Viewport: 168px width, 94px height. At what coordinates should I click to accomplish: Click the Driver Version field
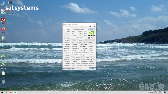pyautogui.click(x=83, y=53)
